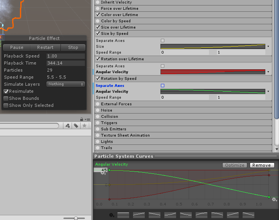The width and height of the screenshot is (279, 220).
Task: Open Rotation over Lifetime Angular Velocity dropdown arrow
Action: pyautogui.click(x=268, y=72)
